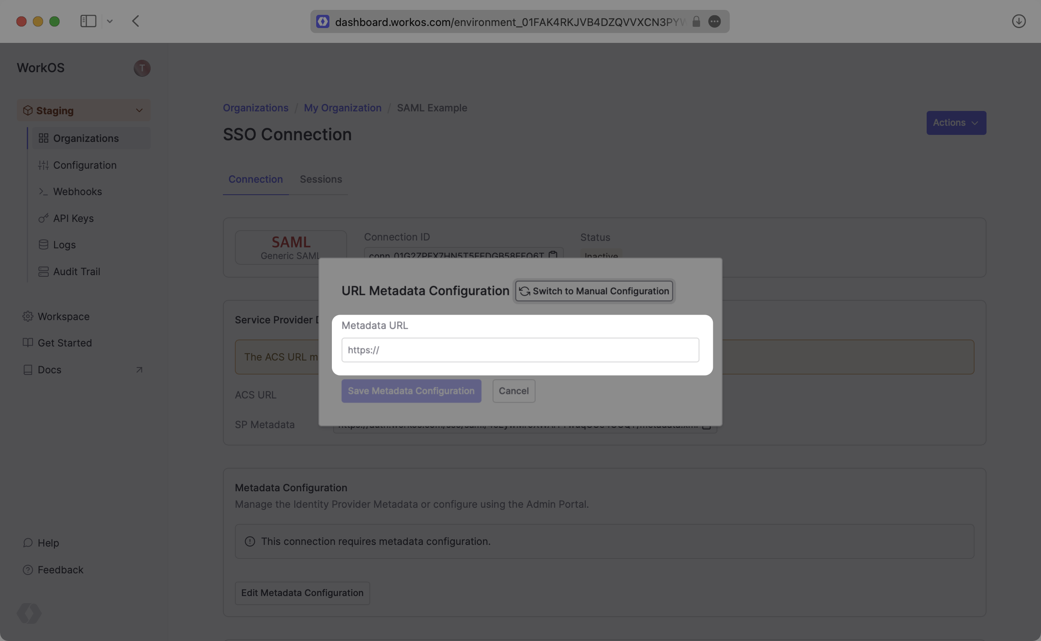Click the Logs sidebar icon

(43, 244)
